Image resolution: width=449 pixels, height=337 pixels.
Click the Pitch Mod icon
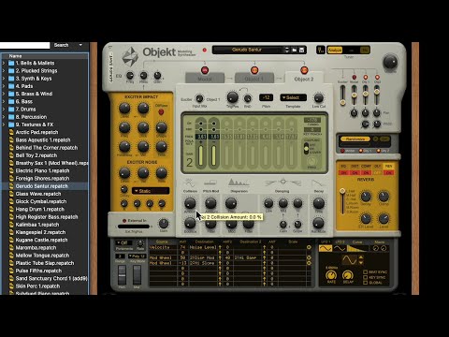pyautogui.click(x=210, y=183)
